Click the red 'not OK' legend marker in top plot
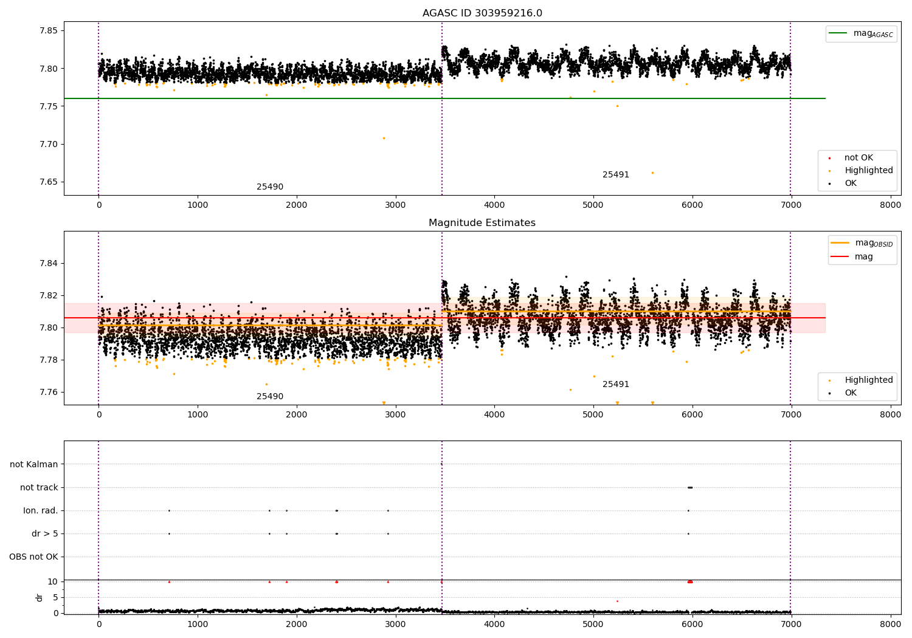Image resolution: width=912 pixels, height=638 pixels. pyautogui.click(x=829, y=158)
